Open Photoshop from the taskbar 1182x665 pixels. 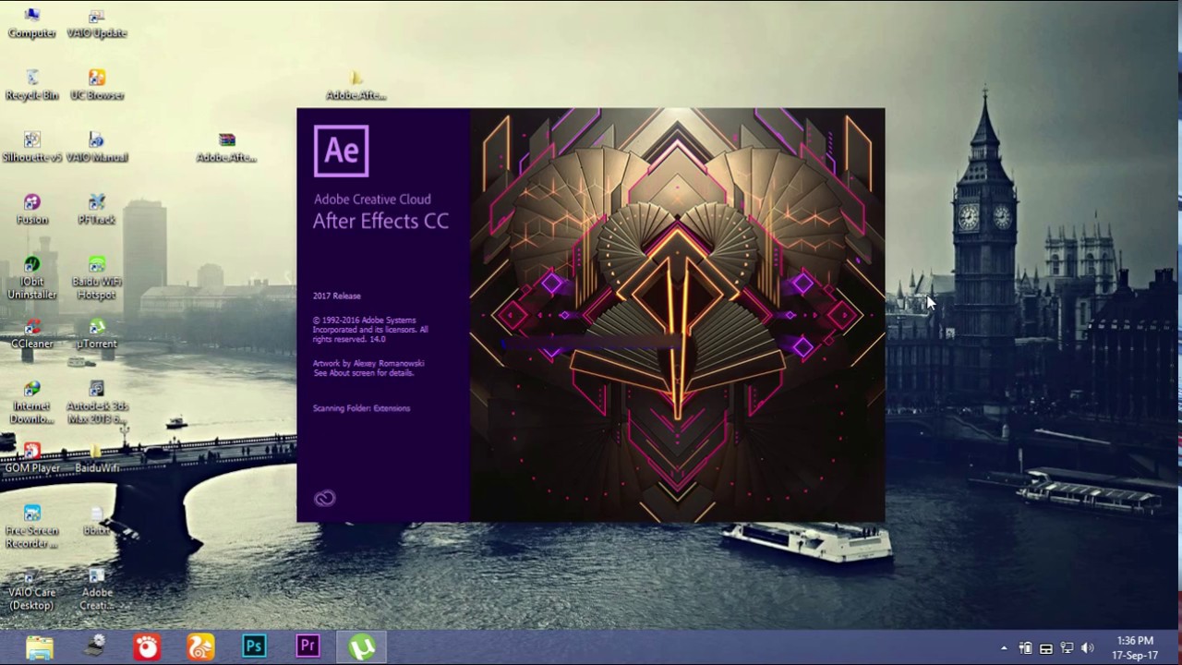(254, 647)
